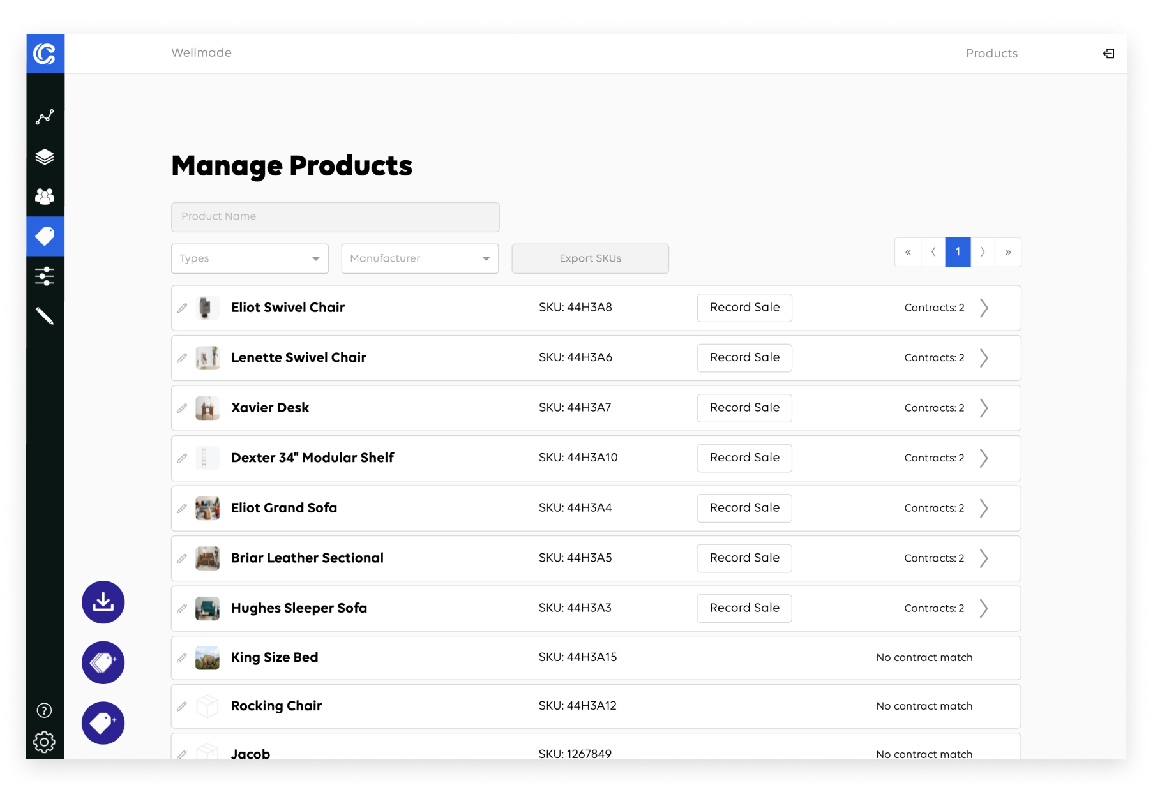
Task: Open the customers people icon in sidebar
Action: 45,197
